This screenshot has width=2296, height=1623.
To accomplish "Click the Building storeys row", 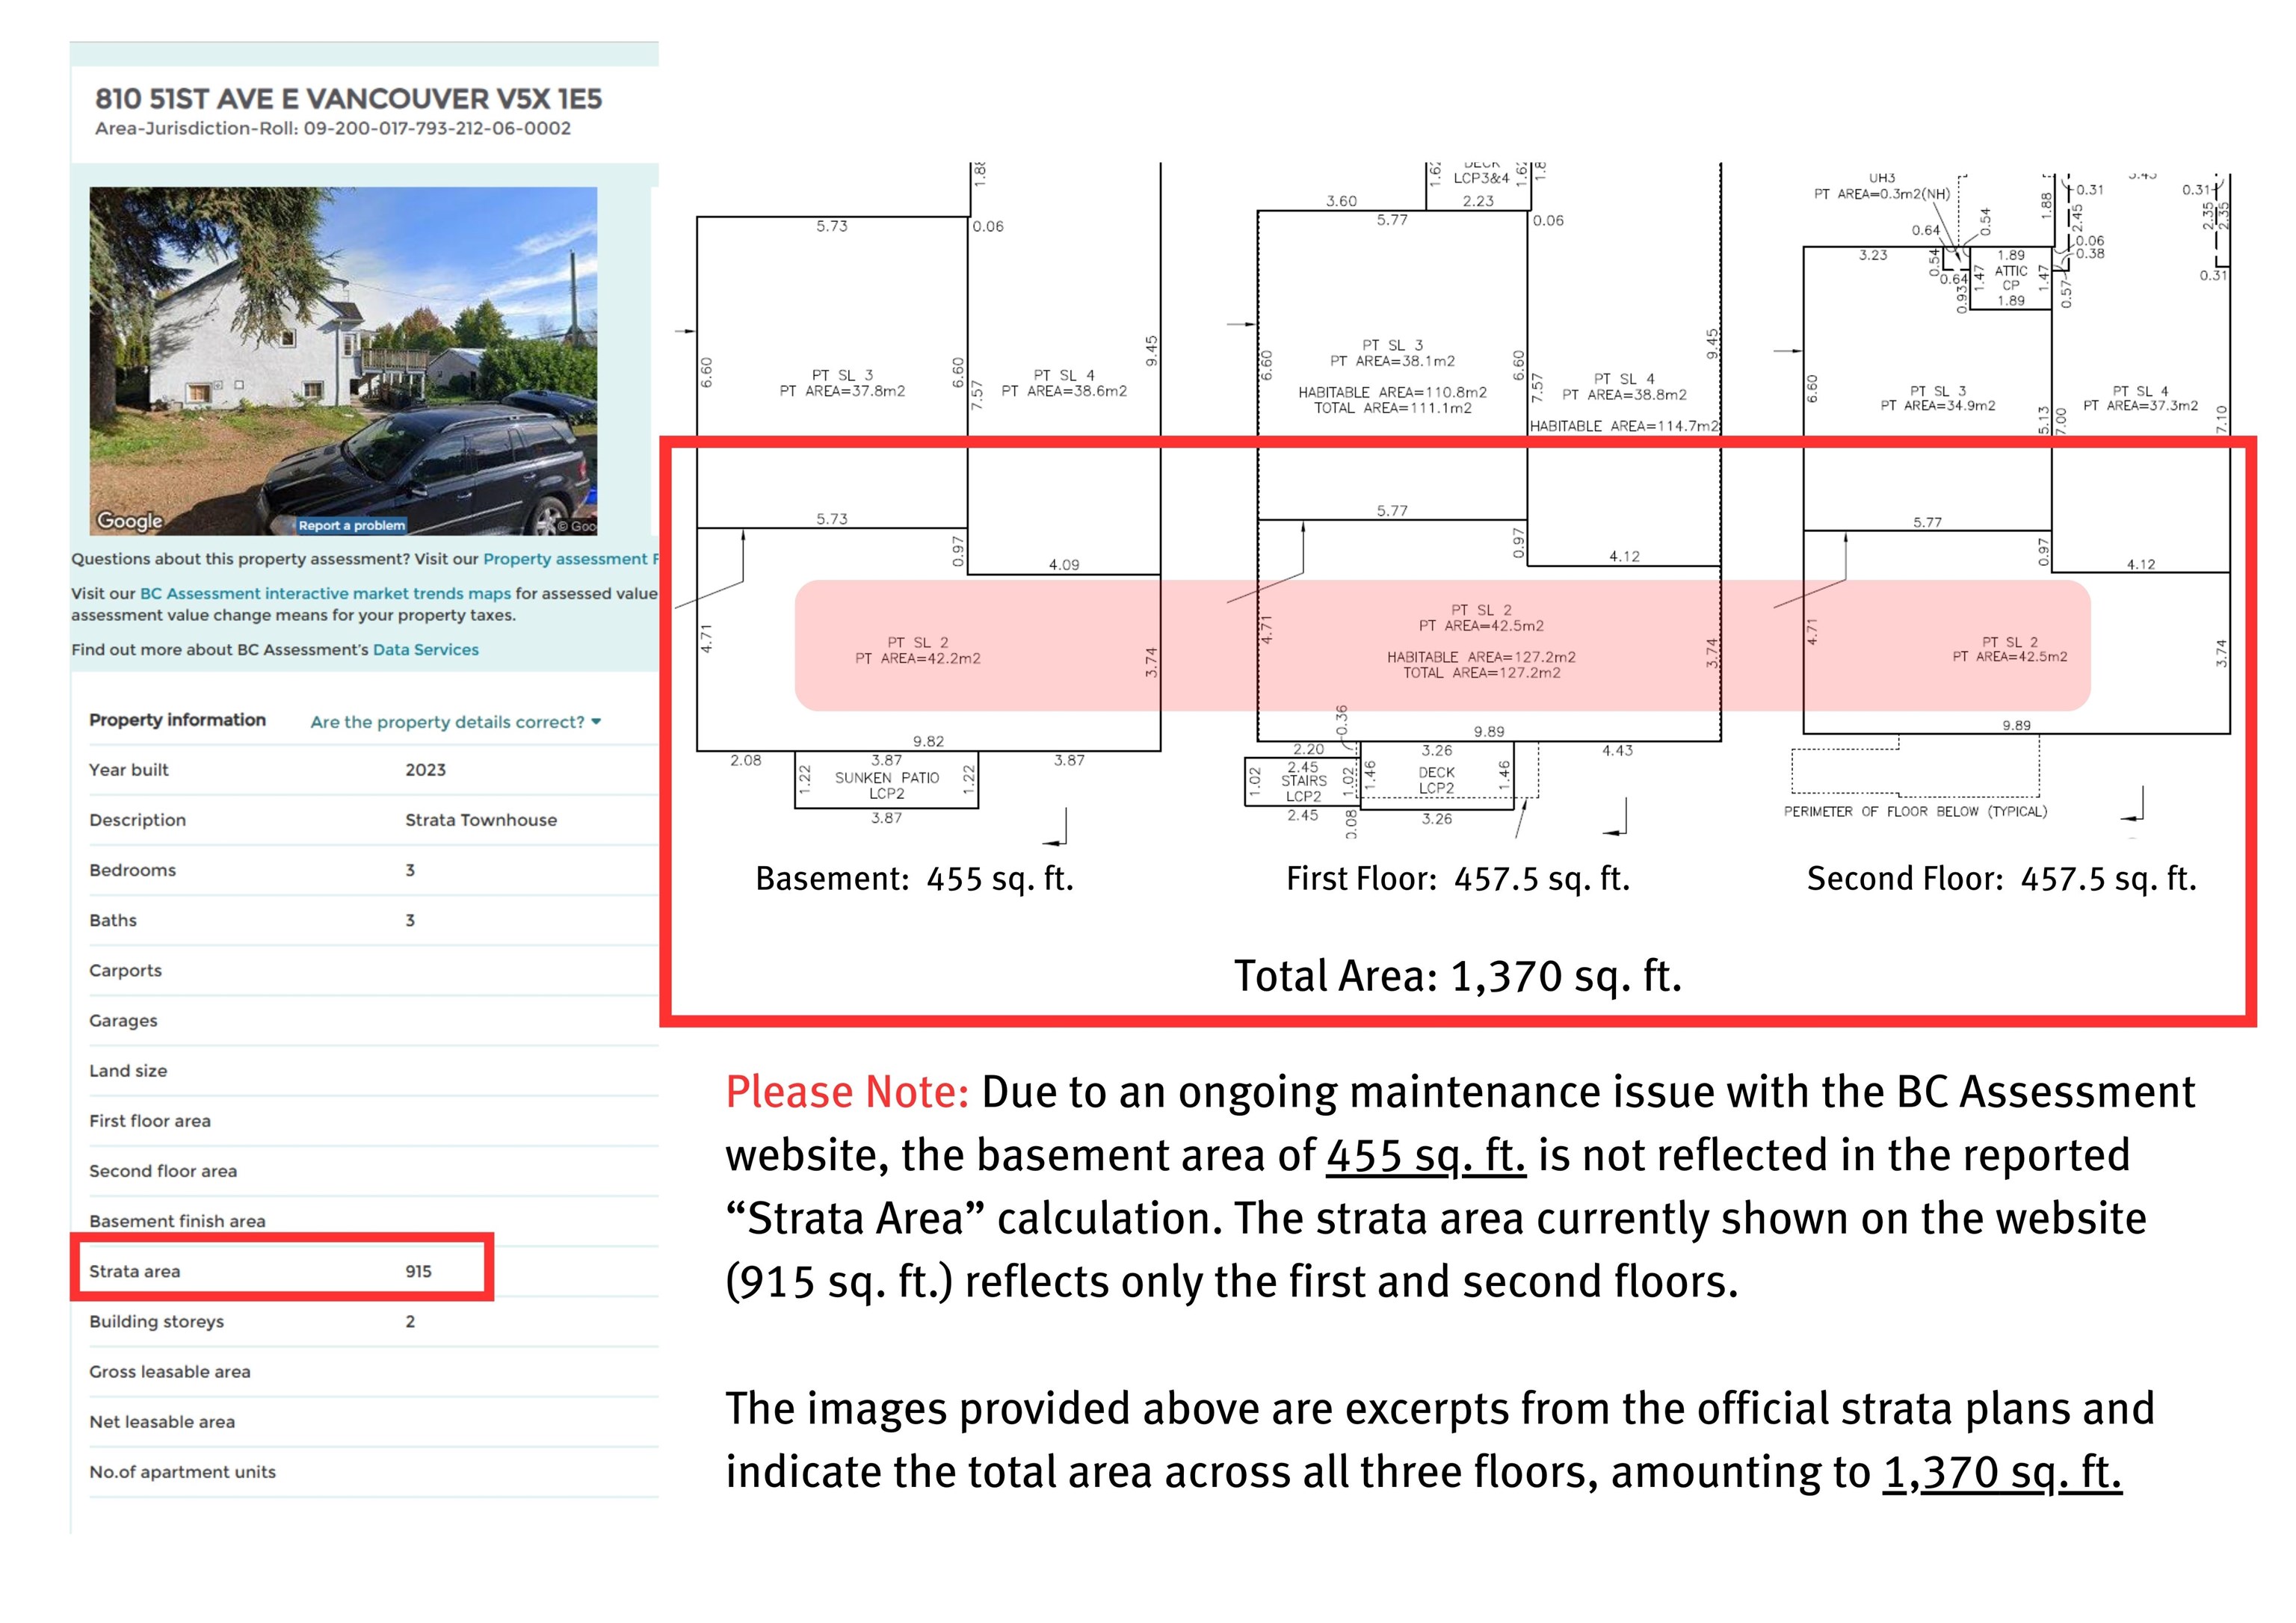I will pos(156,1321).
